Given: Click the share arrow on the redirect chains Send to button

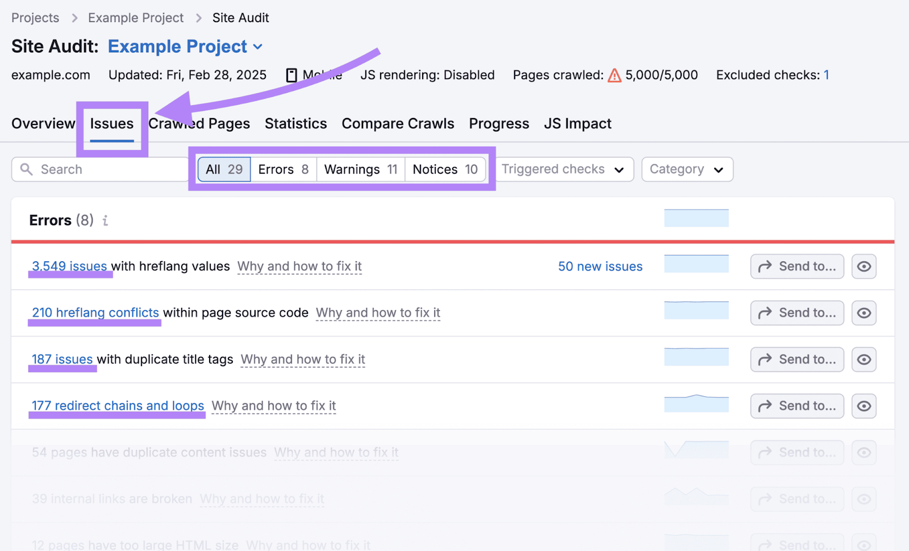Looking at the screenshot, I should pos(765,406).
